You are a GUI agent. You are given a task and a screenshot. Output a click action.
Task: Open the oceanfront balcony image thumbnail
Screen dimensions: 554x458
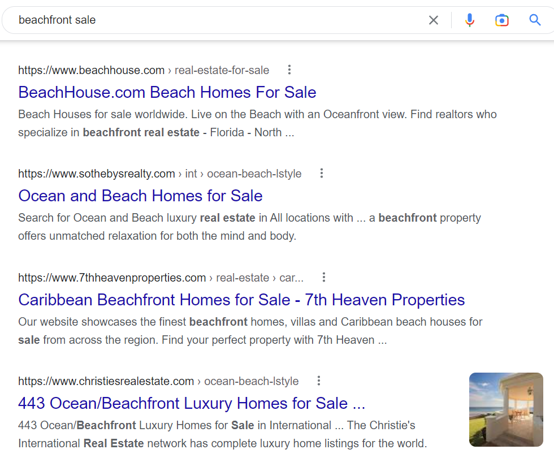click(x=505, y=409)
